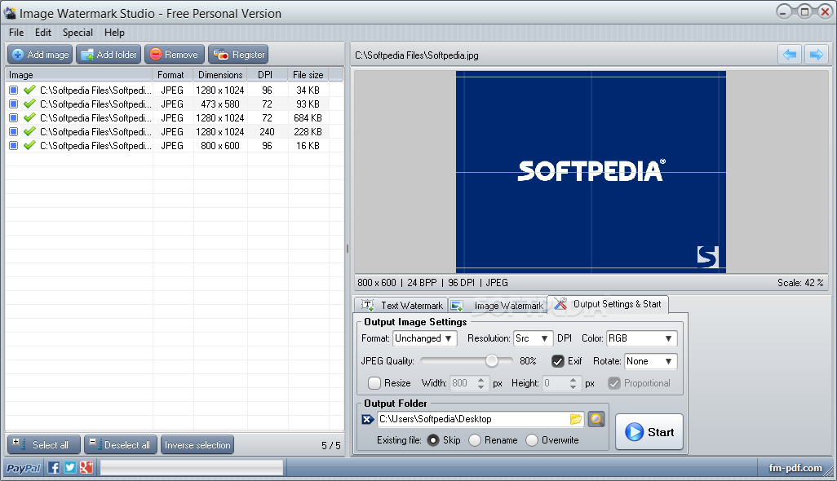This screenshot has width=837, height=481.
Task: Click the Select all button
Action: [x=44, y=445]
